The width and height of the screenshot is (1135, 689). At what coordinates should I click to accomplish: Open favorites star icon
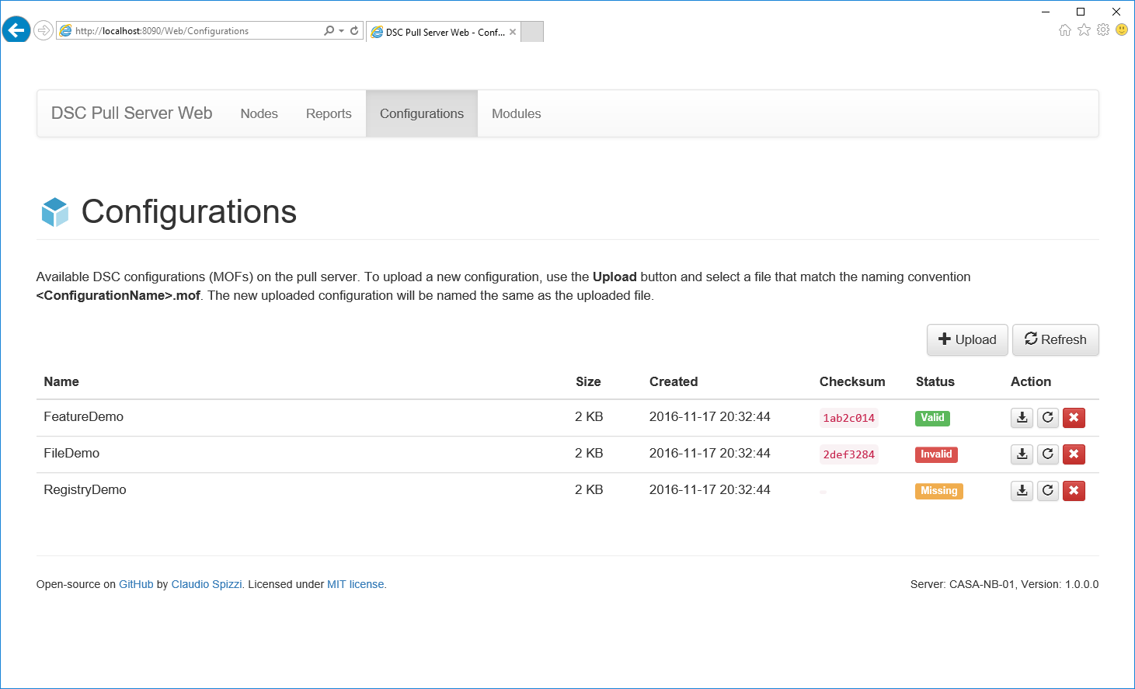pyautogui.click(x=1084, y=30)
